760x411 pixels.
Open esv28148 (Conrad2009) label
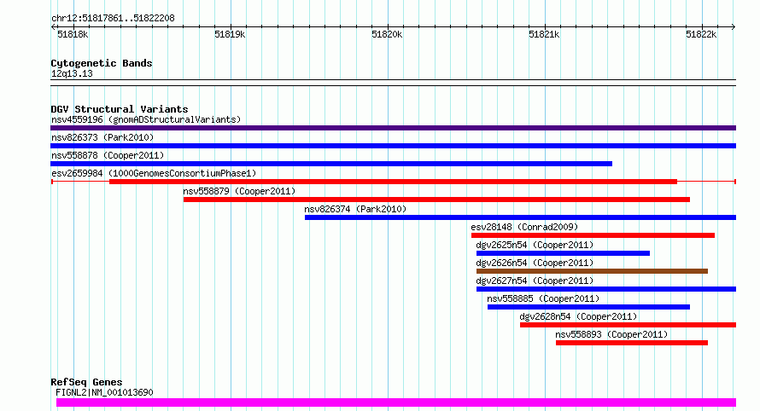[524, 227]
